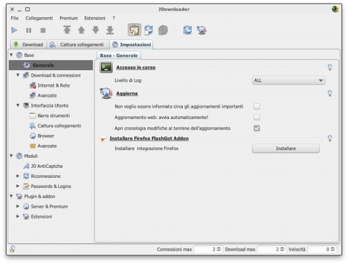This screenshot has width=348, height=264.
Task: Switch to the Cattura collegamenti tab
Action: [x=78, y=44]
